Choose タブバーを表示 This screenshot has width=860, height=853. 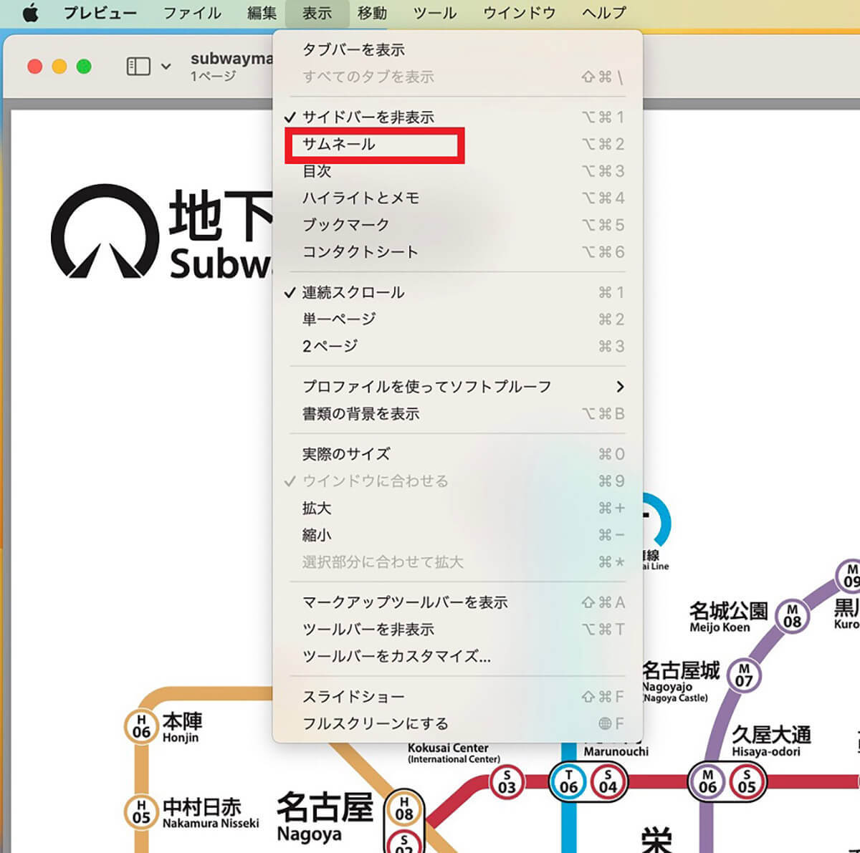[457, 49]
